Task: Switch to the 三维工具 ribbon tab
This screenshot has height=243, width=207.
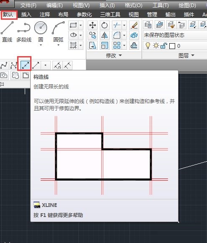Action: coord(110,14)
